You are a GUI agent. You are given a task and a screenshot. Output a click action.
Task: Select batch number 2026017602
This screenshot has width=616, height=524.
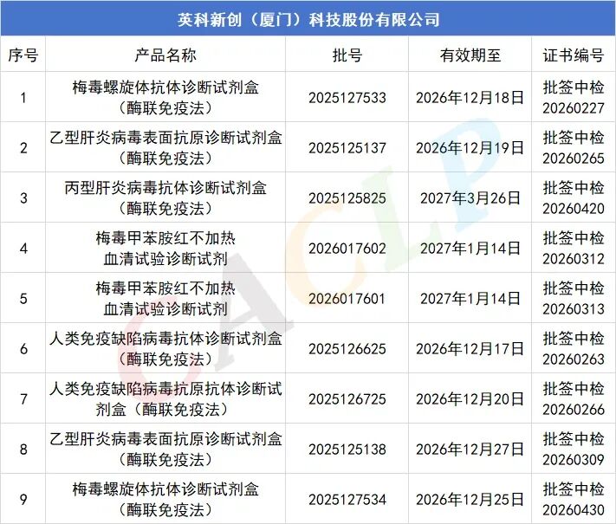tap(347, 249)
